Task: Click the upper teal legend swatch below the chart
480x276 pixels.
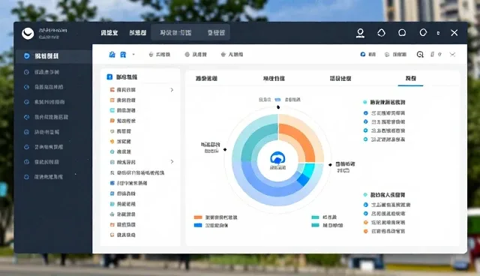Action: click(315, 217)
